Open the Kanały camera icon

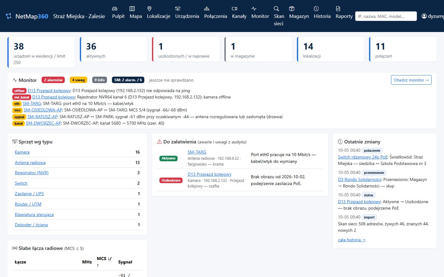(235, 9)
